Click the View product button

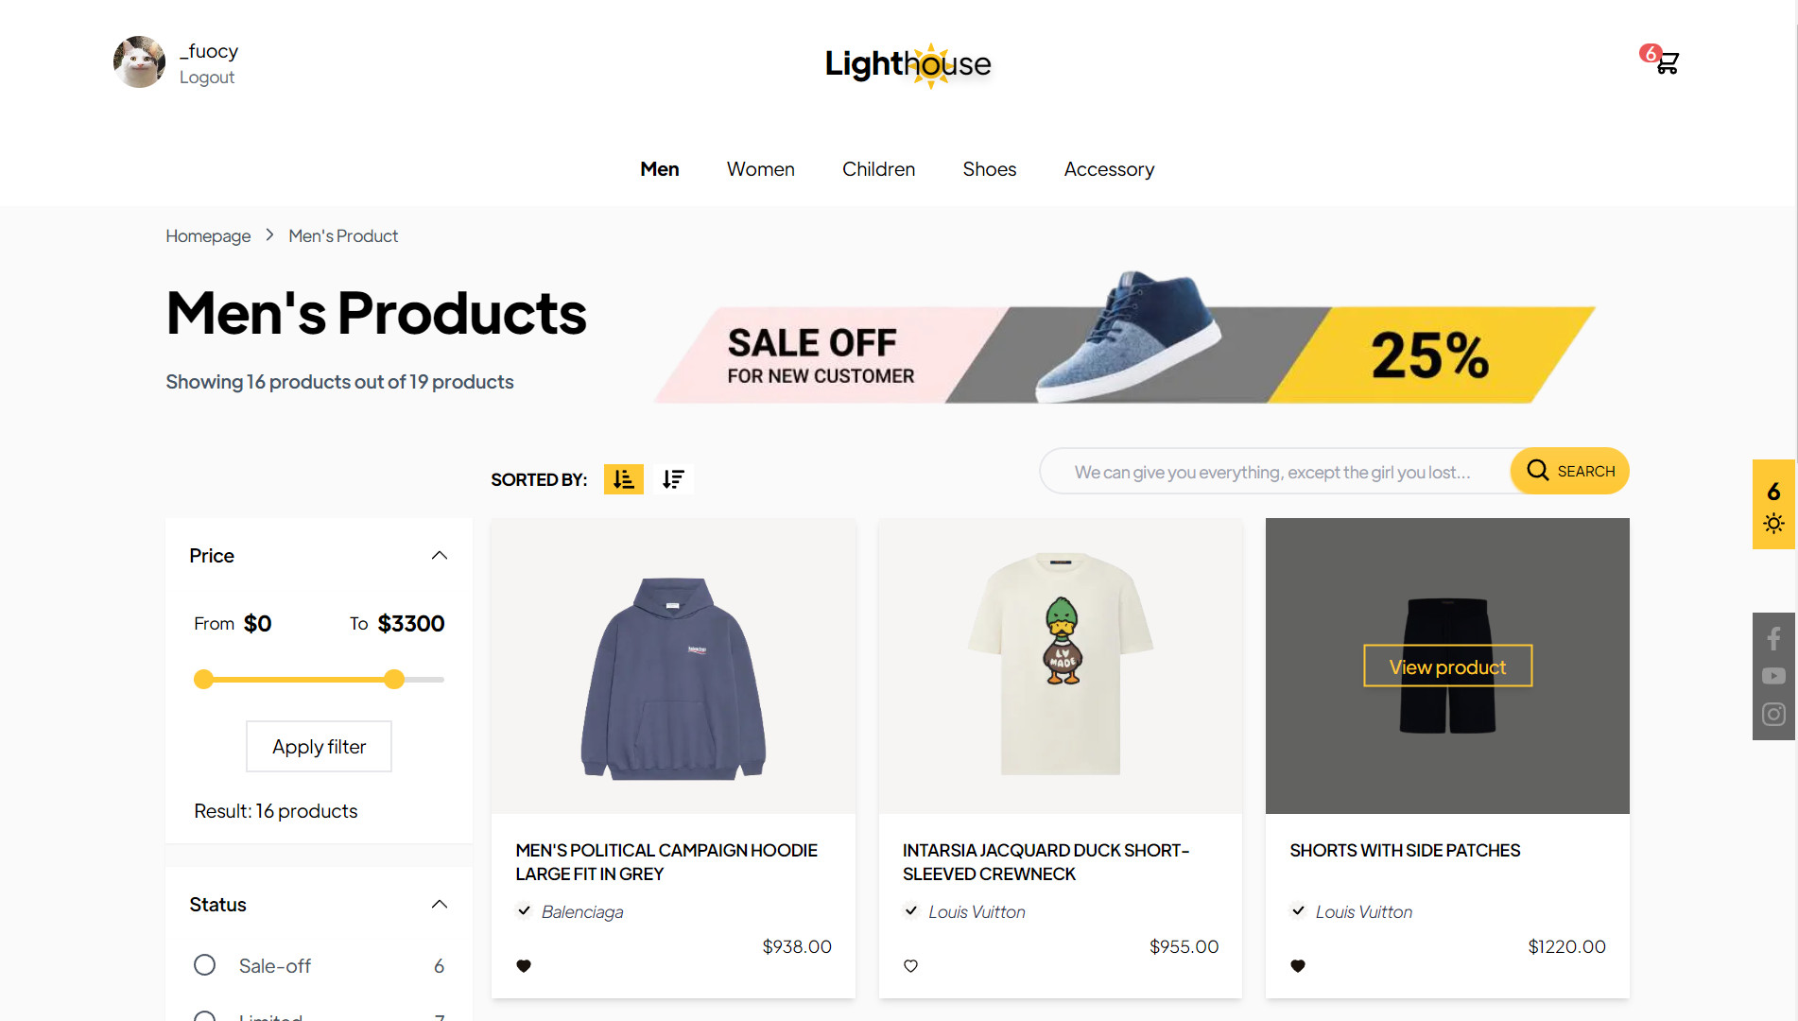pyautogui.click(x=1447, y=666)
